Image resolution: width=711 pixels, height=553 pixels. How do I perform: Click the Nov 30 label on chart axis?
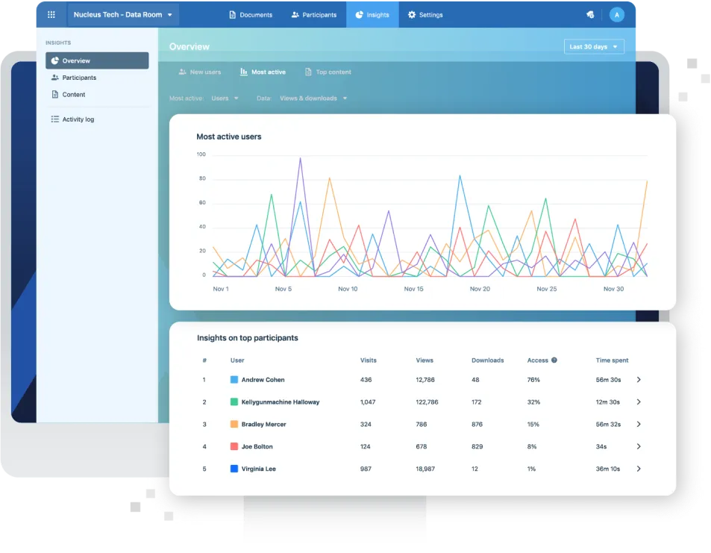pyautogui.click(x=613, y=289)
